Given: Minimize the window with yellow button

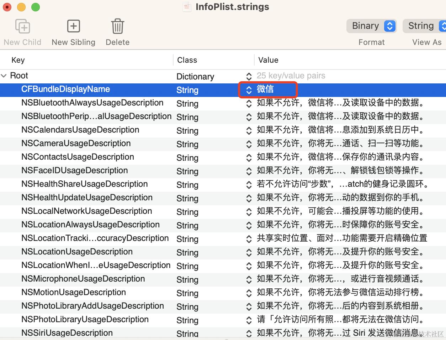Looking at the screenshot, I should point(21,7).
